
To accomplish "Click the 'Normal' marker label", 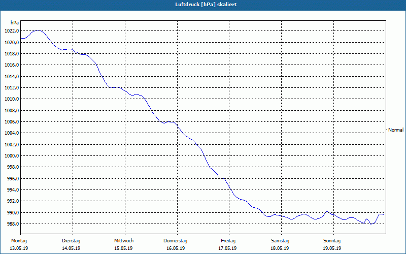I will 396,130.
